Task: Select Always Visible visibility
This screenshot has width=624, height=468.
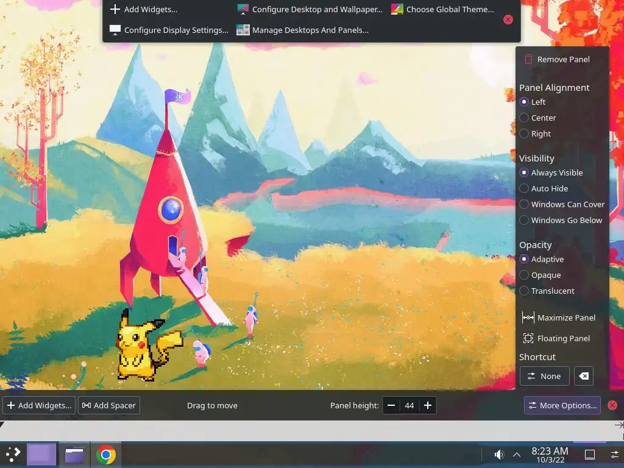Action: click(x=551, y=172)
